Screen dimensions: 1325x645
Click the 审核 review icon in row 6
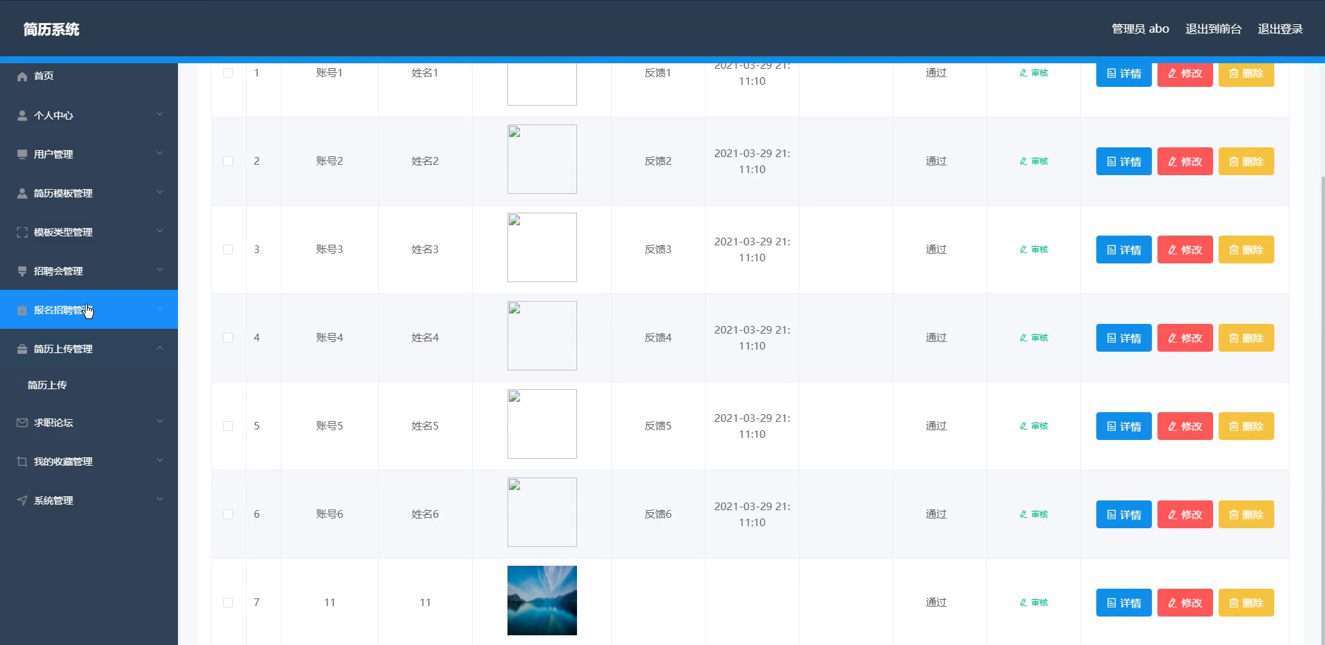tap(1023, 514)
